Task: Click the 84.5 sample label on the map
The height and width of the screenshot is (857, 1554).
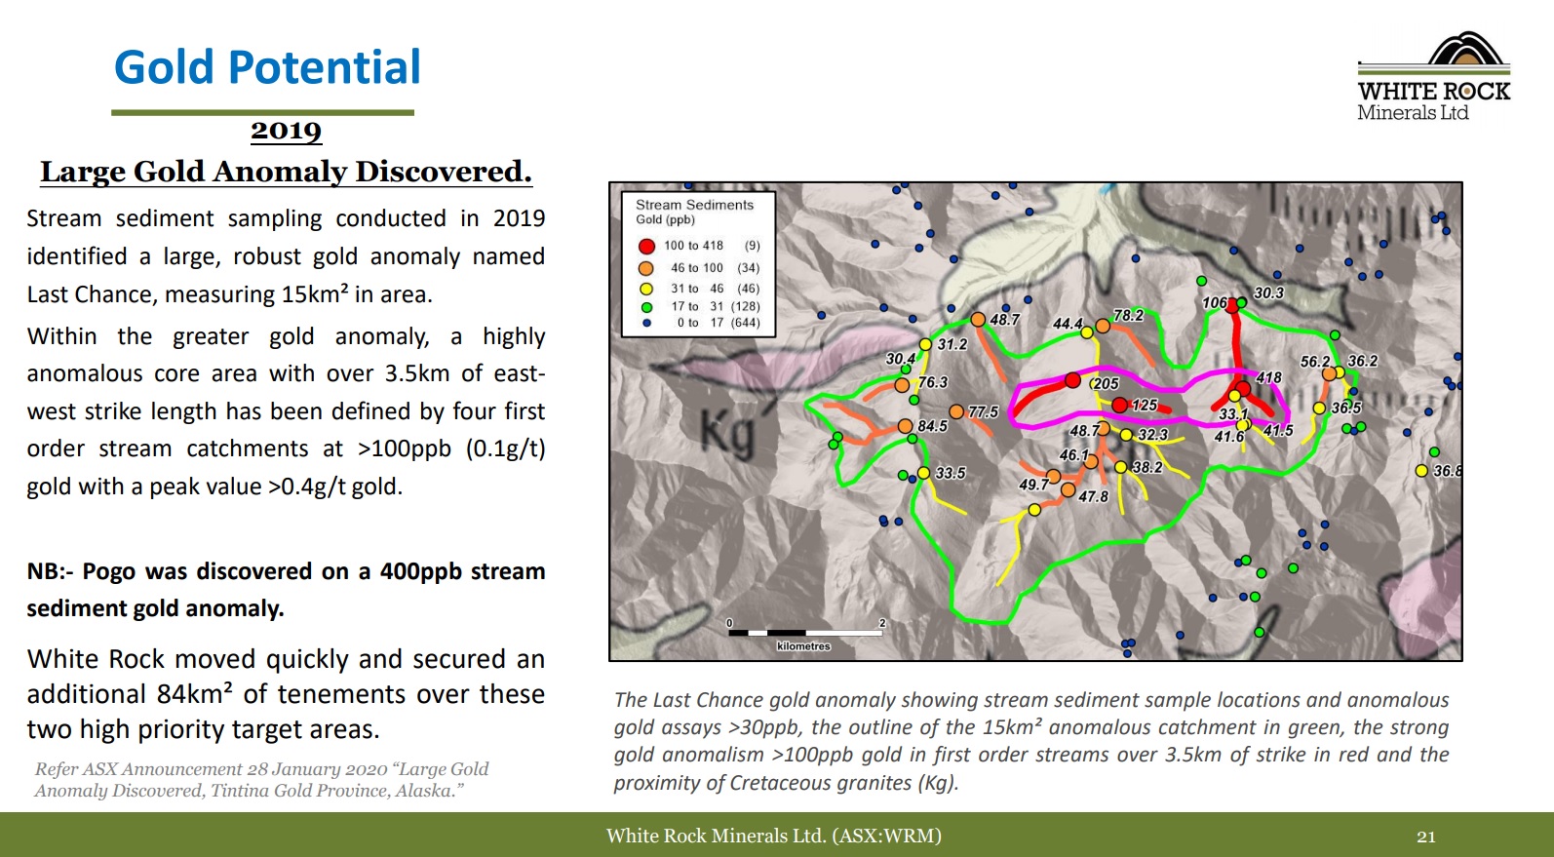Action: point(932,426)
